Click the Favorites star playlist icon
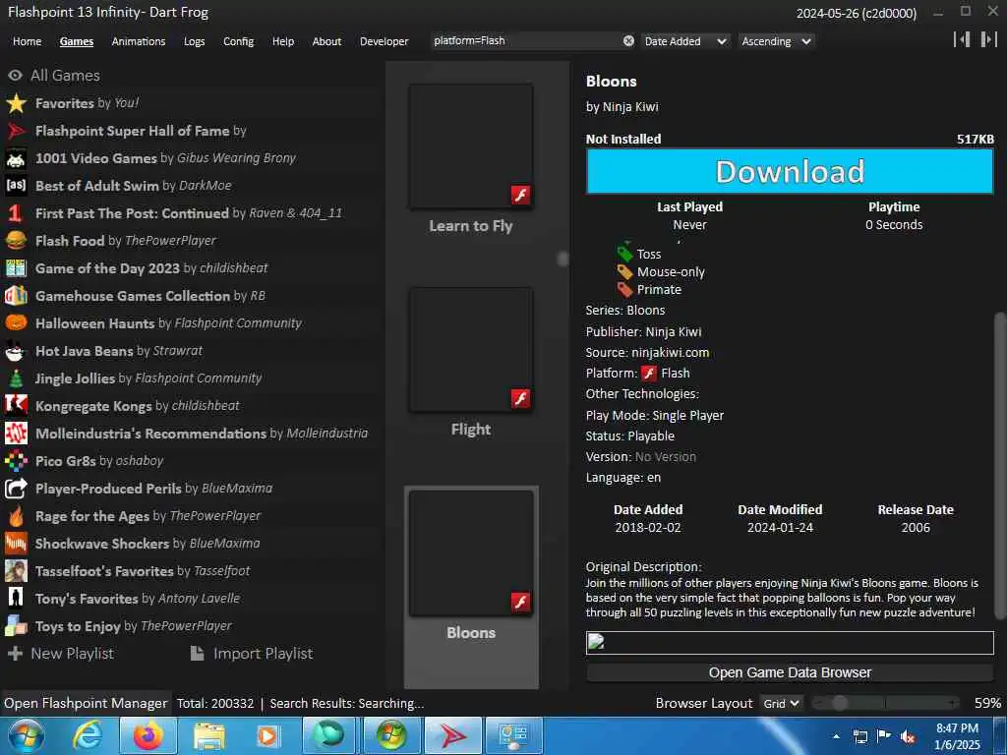The image size is (1007, 755). (x=16, y=103)
